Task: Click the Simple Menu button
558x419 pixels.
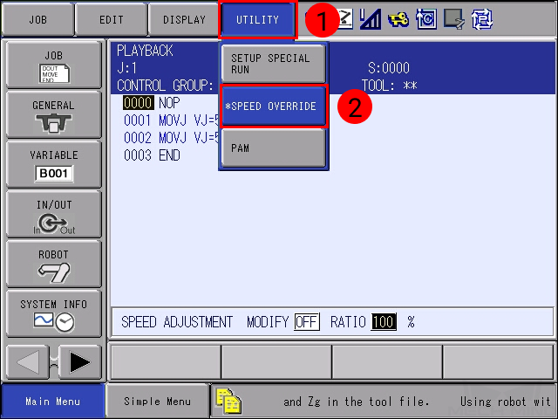Action: (x=157, y=402)
